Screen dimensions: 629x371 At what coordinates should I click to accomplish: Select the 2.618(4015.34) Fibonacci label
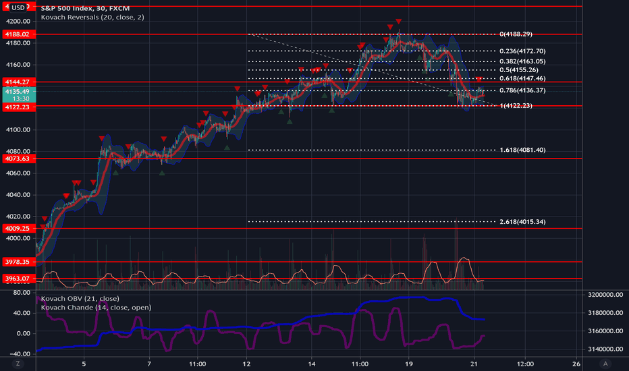pyautogui.click(x=522, y=222)
